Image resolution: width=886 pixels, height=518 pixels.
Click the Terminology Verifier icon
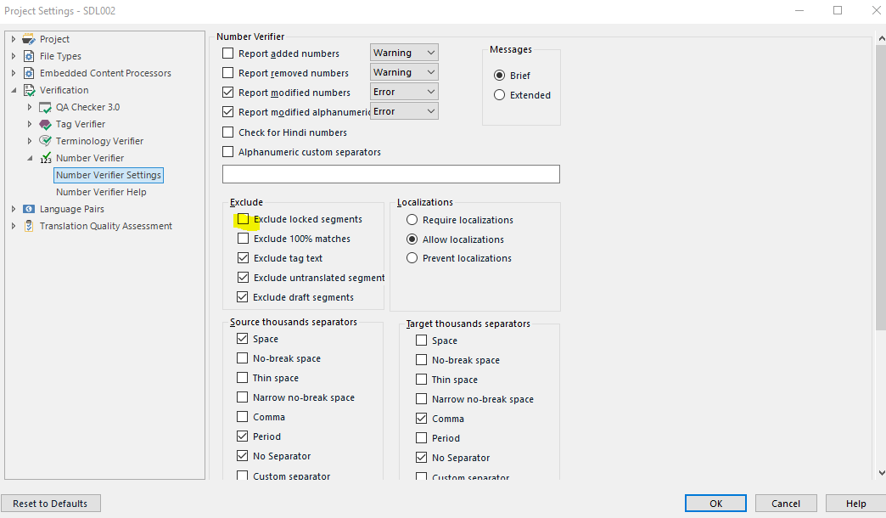[45, 141]
